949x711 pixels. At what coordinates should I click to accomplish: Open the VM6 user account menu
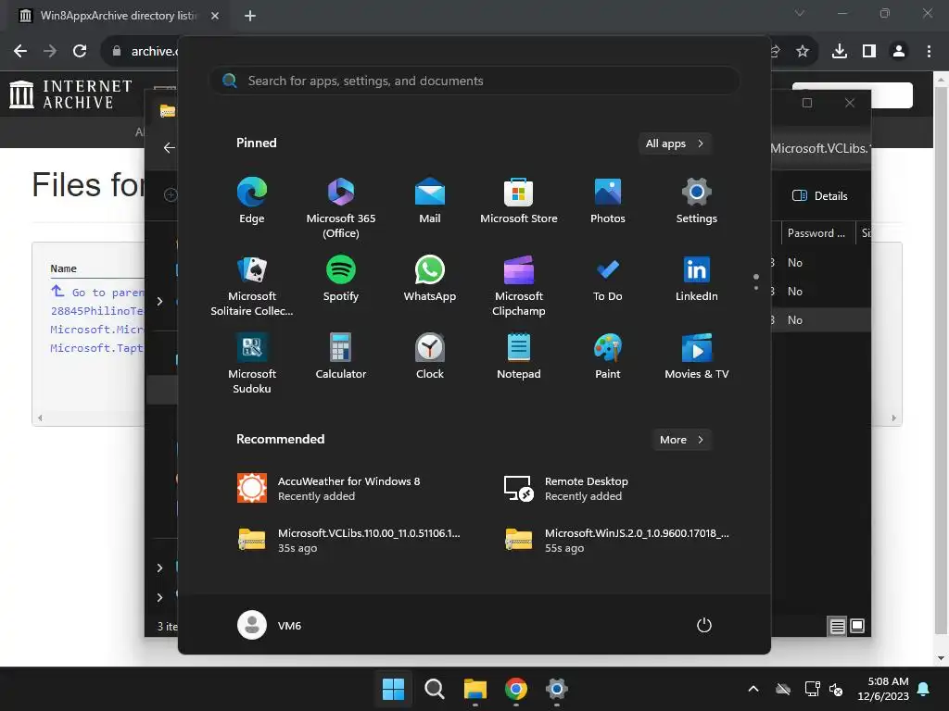(270, 625)
